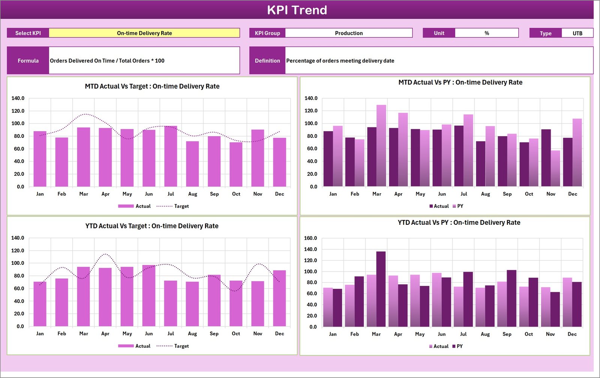Click the July bar in YTD Target chart
Screen dimensions: 600x378
[x=171, y=303]
